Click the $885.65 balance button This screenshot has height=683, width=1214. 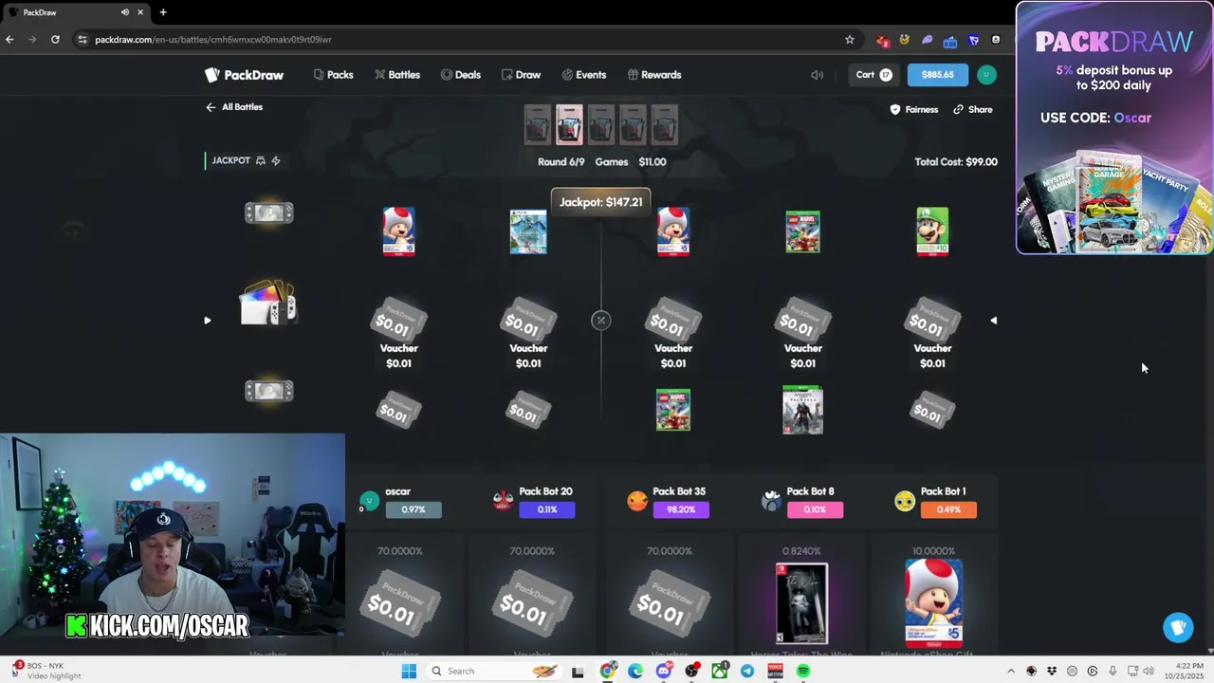click(x=937, y=75)
